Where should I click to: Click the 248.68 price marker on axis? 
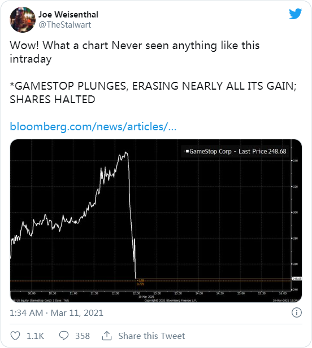click(x=297, y=279)
